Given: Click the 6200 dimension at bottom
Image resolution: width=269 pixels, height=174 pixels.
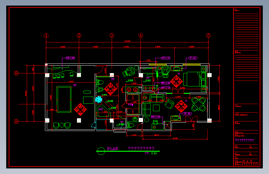Looking at the screenshot, I should click(x=175, y=138).
